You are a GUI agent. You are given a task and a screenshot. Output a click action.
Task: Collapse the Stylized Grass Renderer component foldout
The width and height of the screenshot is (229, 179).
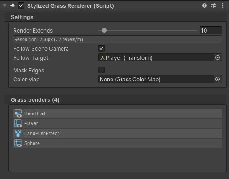coord(5,6)
